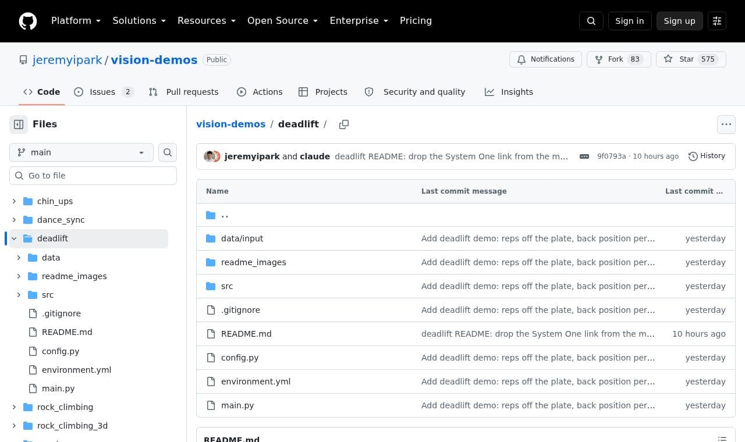Open the main branch dropdown
The width and height of the screenshot is (745, 442).
pyautogui.click(x=81, y=152)
